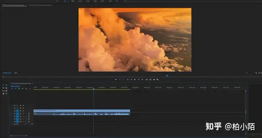Click Program monitor scrubber playhead
Viewport: 262px width, 138px height.
[x=167, y=76]
